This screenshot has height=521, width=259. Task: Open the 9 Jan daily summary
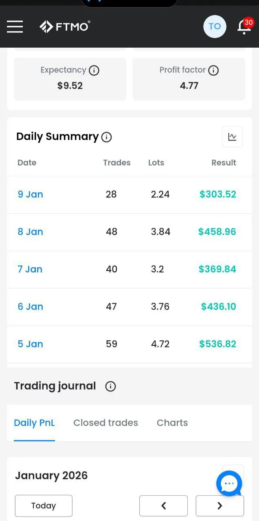pyautogui.click(x=31, y=195)
